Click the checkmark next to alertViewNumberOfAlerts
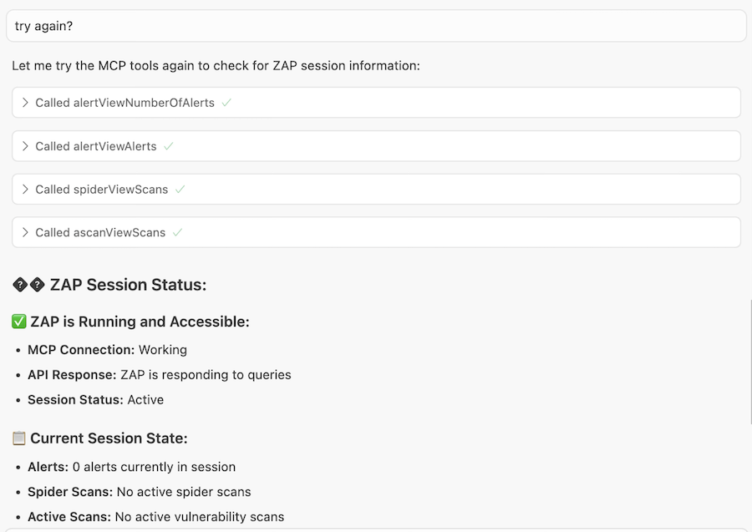 point(226,103)
